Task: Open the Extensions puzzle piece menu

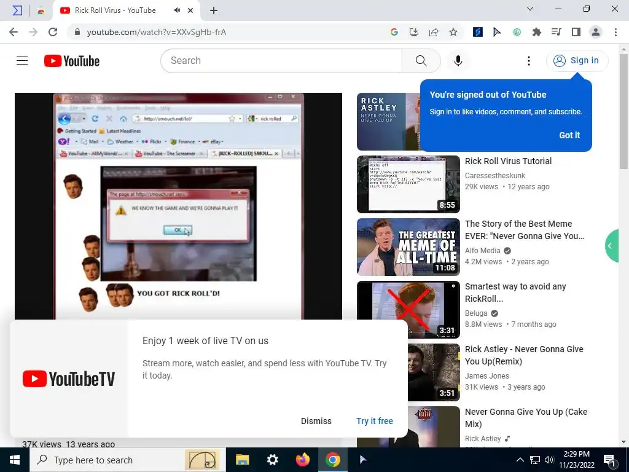Action: pos(537,32)
